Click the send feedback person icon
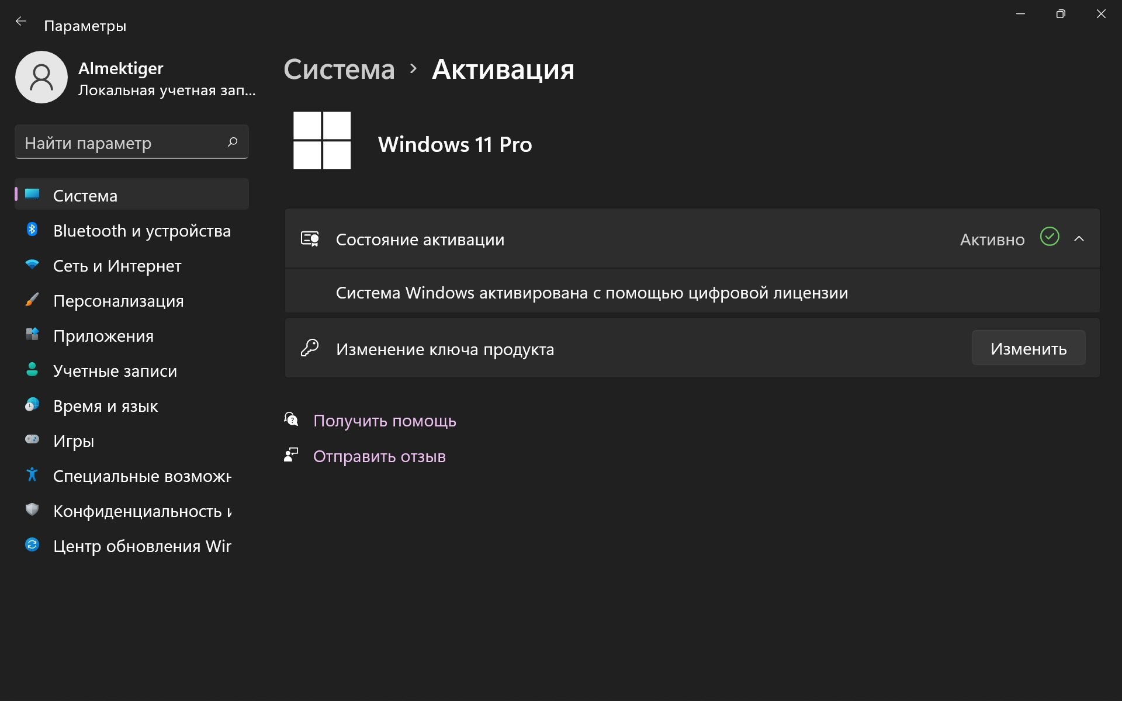1122x701 pixels. [291, 455]
